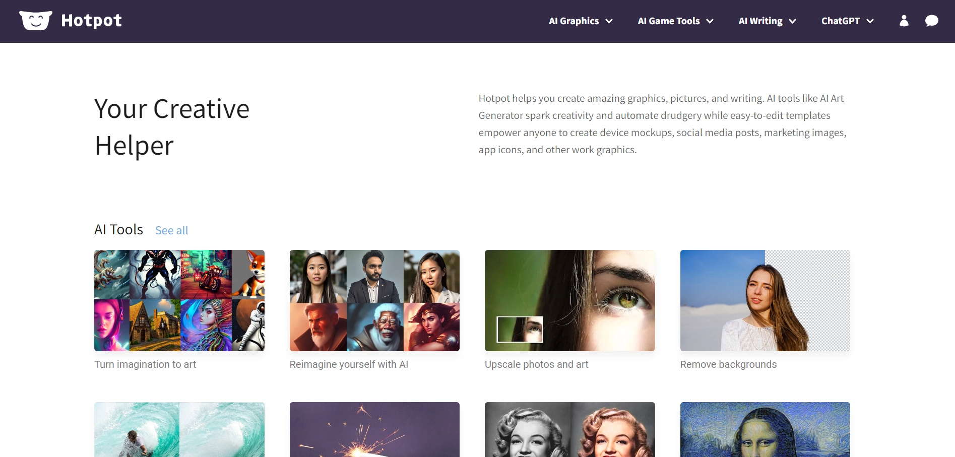955x457 pixels.
Task: Click the surfer wave image thumbnail
Action: 179,429
